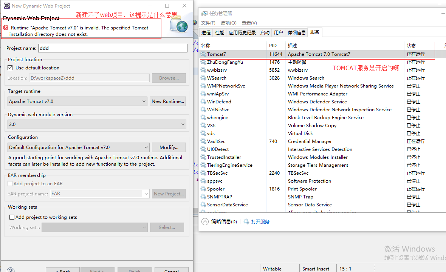
Task: Click the Location path field
Action: 89,78
